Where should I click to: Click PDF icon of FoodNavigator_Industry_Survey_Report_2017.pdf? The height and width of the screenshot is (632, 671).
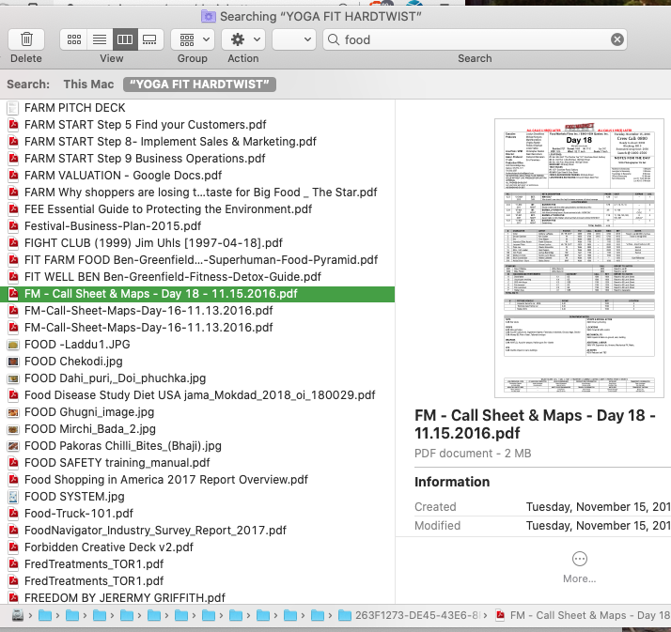(x=13, y=531)
